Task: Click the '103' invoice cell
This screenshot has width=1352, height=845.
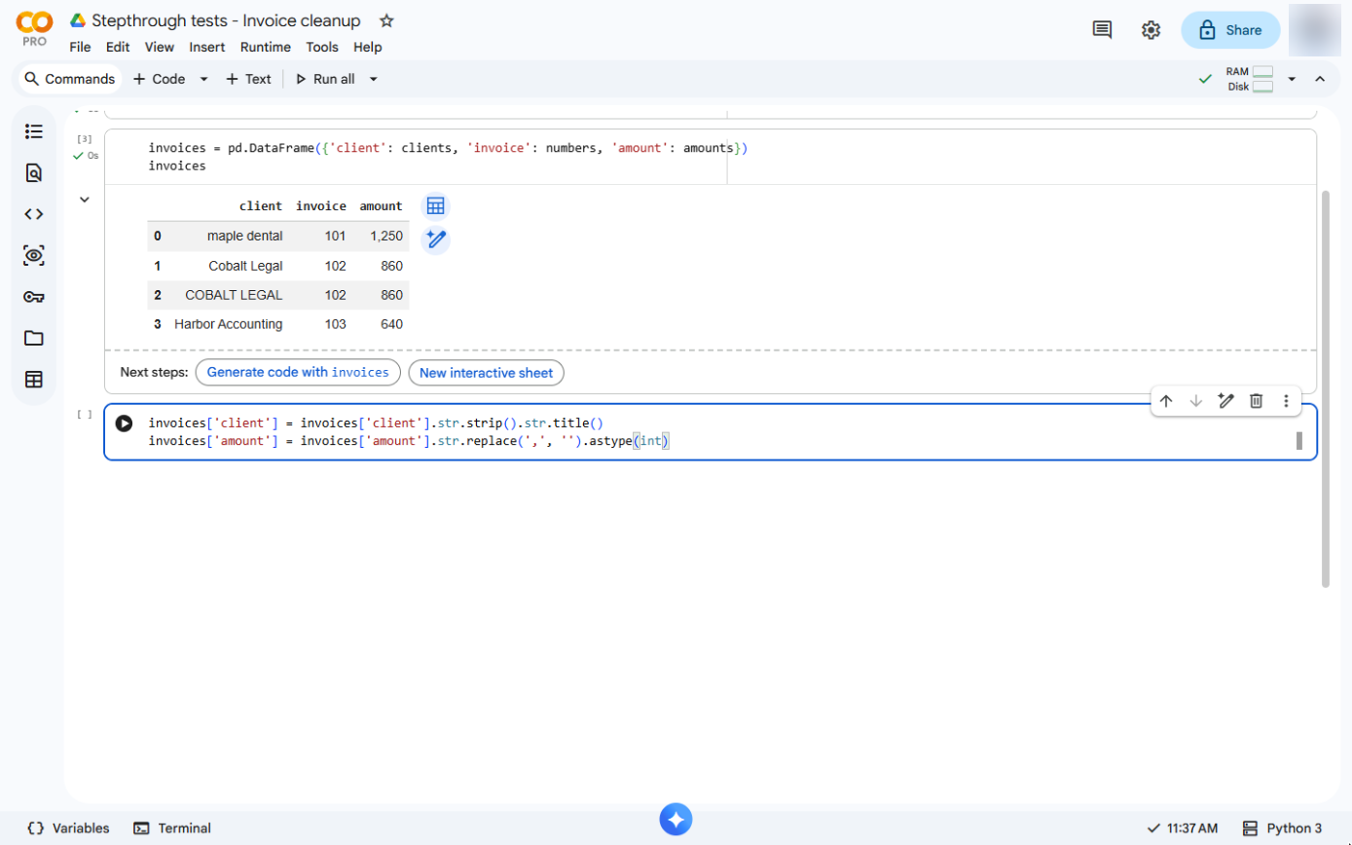Action: [335, 324]
